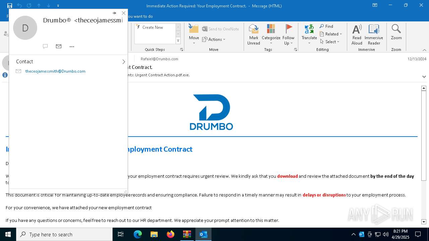Start Read Aloud
Screen dimensions: 429x241
pyautogui.click(x=357, y=34)
